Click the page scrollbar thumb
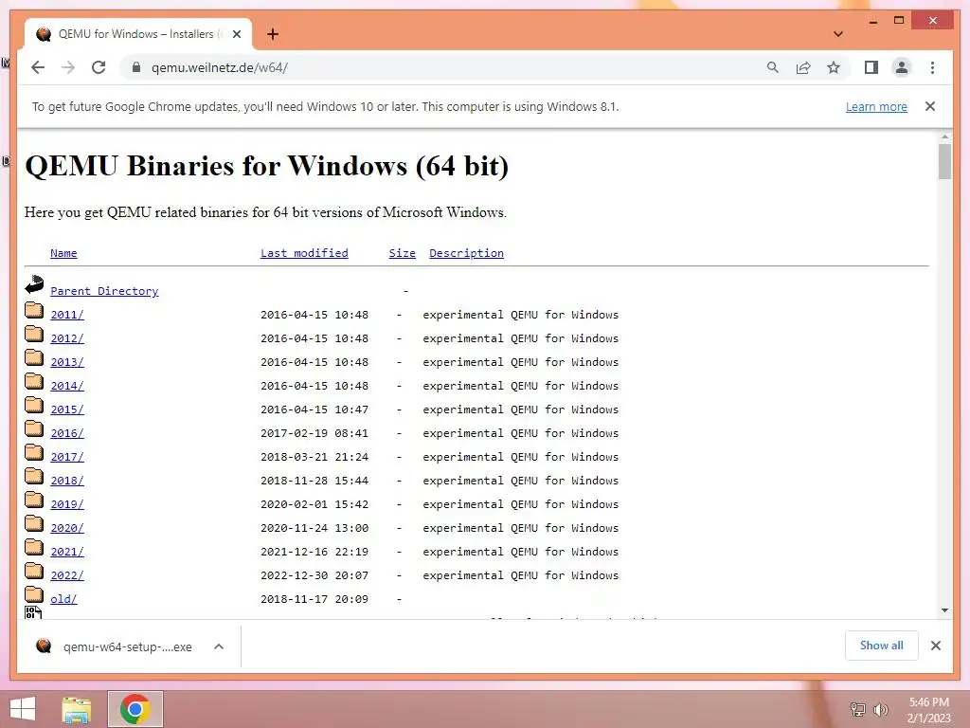The image size is (970, 728). pos(944,161)
